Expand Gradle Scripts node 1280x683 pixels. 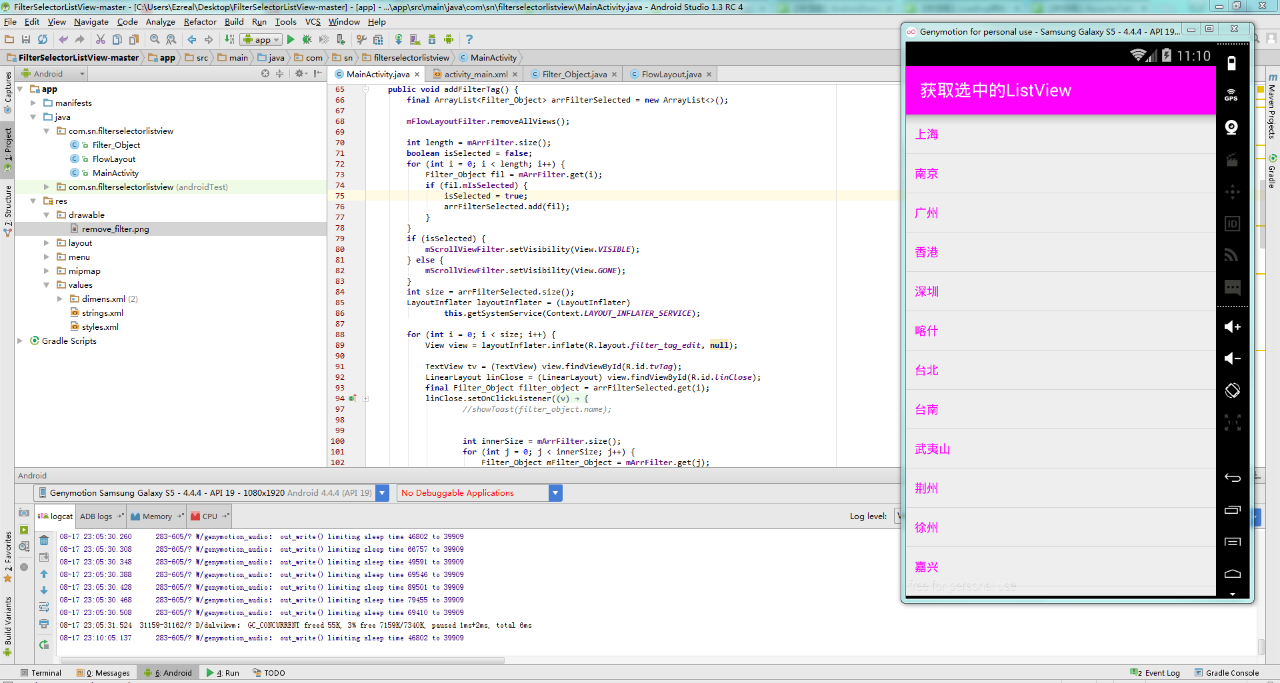[x=20, y=341]
